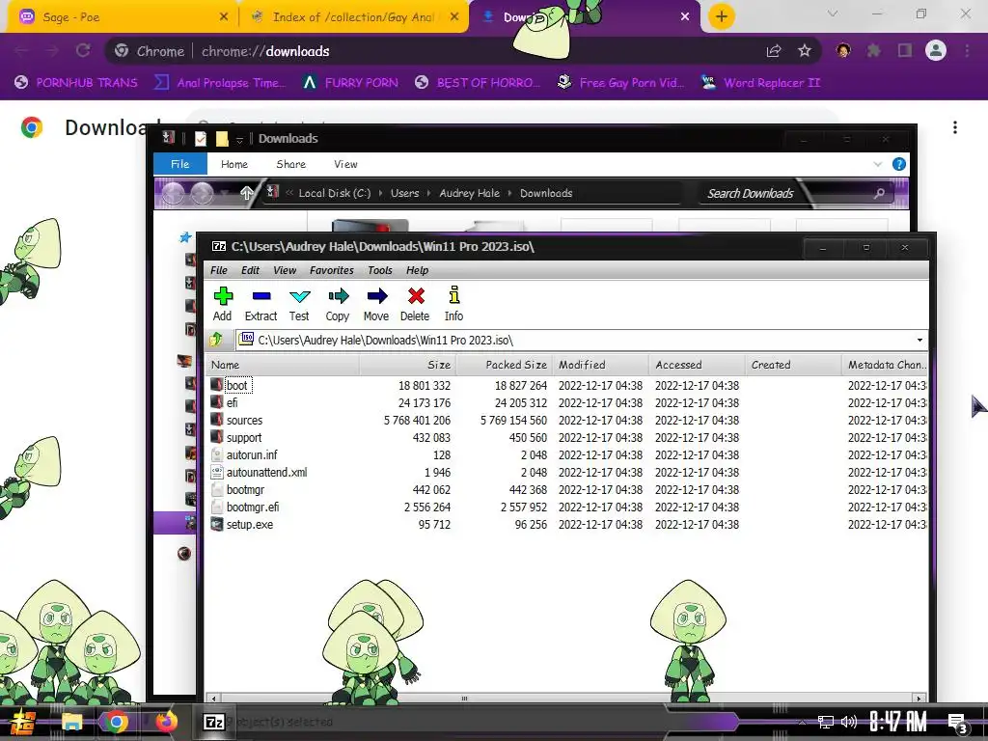The width and height of the screenshot is (988, 741).
Task: Open Chrome profile avatar
Action: 936,50
